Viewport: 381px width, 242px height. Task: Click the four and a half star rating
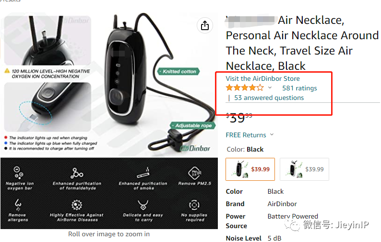pyautogui.click(x=245, y=88)
